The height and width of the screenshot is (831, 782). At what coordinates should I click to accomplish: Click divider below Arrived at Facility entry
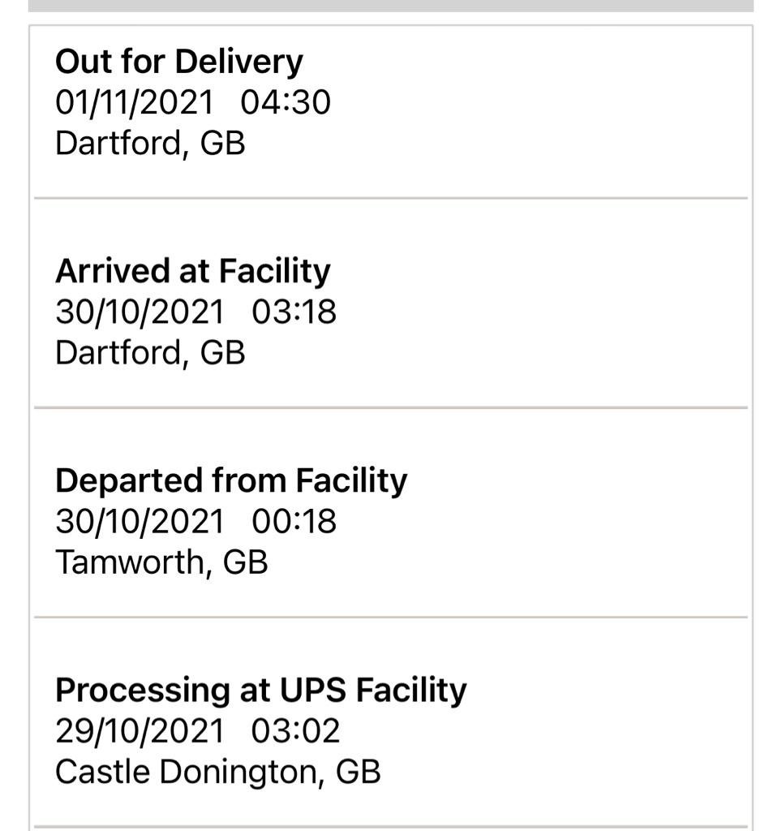click(x=391, y=407)
